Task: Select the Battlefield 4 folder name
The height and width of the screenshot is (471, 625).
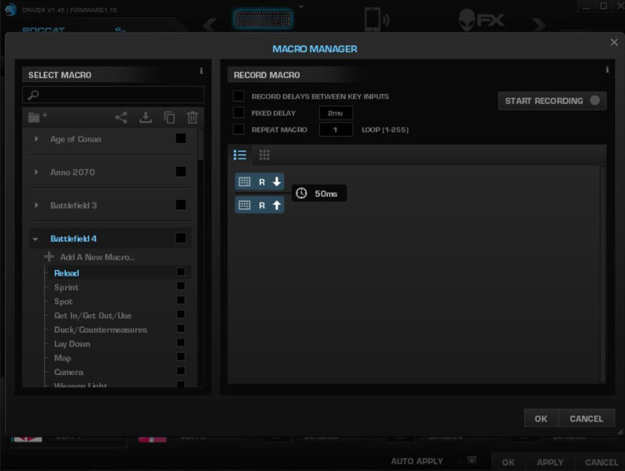Action: (73, 238)
